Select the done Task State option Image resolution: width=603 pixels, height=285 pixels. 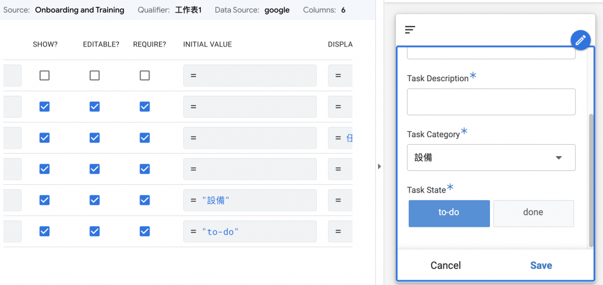(533, 213)
